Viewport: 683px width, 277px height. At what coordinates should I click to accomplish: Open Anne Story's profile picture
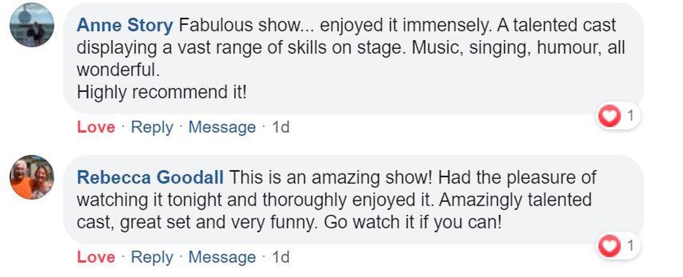click(x=32, y=25)
